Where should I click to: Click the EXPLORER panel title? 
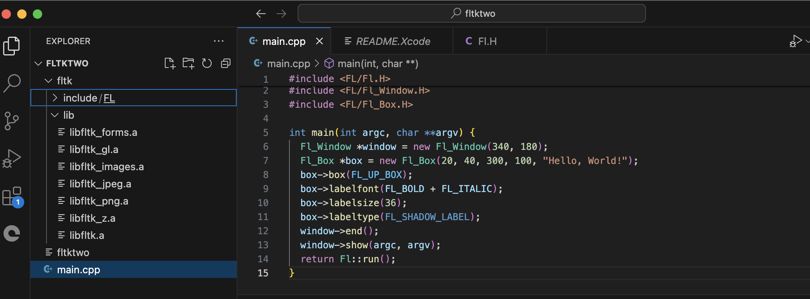click(68, 41)
